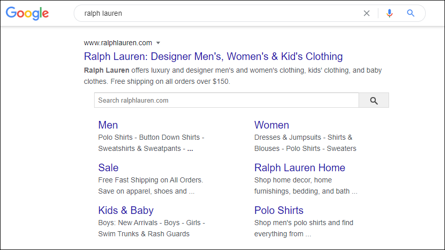Click the www.ralphlauren.com URL text
Screen dimensions: 445x250
tap(118, 43)
